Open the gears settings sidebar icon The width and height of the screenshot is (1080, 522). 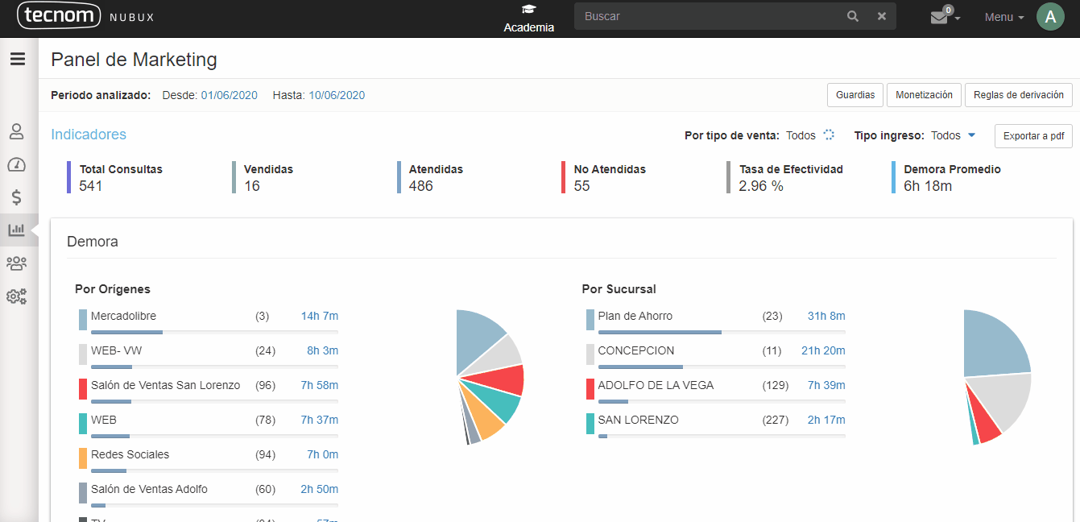point(16,296)
